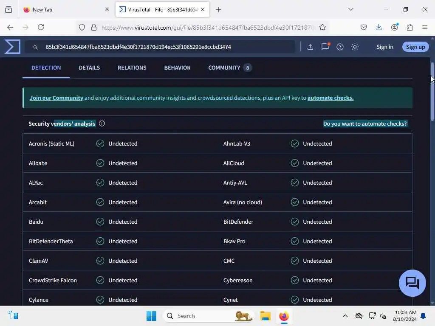Click the tracking protection shield icon
Viewport: 435px width, 326px height.
click(82, 27)
